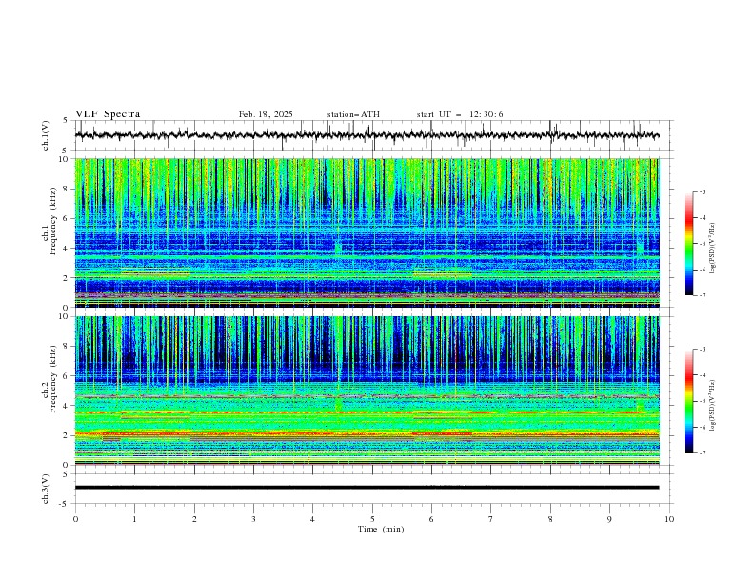Image resolution: width=754 pixels, height=583 pixels.
Task: Click the "10" kHz tick on ch.1 axis
Action: point(65,159)
